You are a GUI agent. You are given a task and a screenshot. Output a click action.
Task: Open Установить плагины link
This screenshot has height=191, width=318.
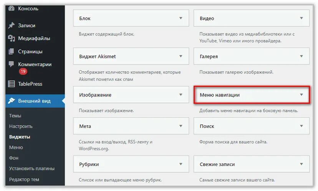pyautogui.click(x=32, y=168)
